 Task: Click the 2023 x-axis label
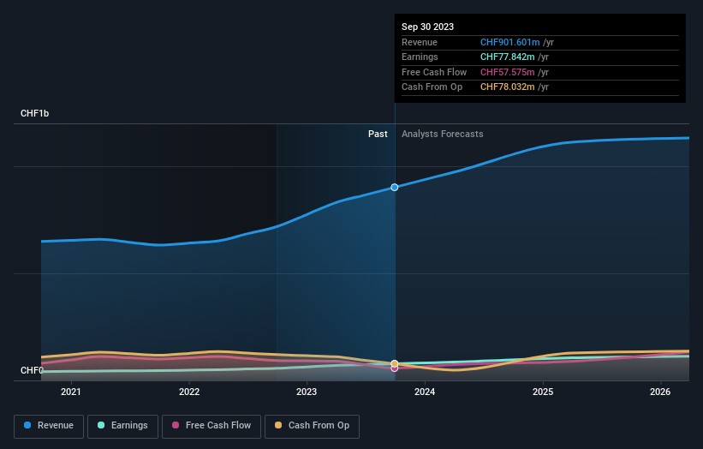307,392
